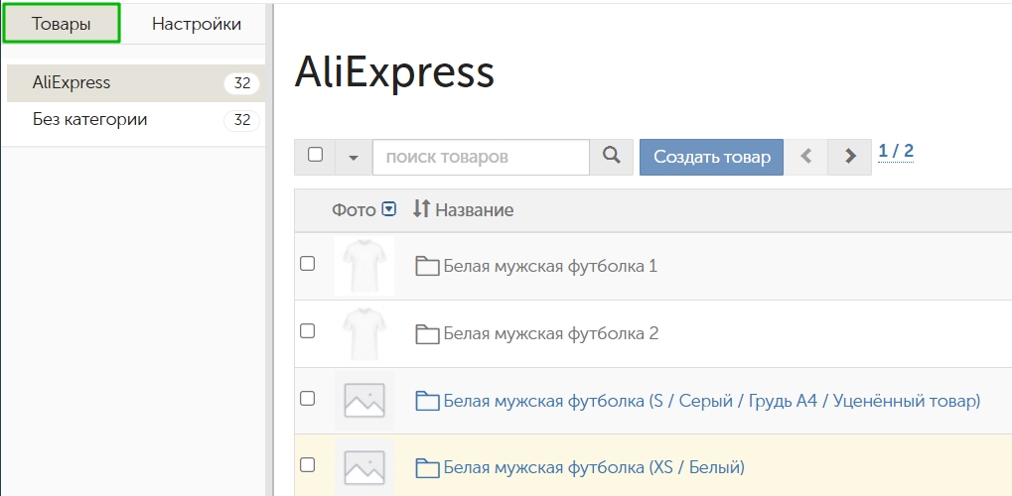Screen dimensions: 1012x496
Task: Click the folder icon of Белая мужская футболка 2
Action: coord(427,333)
